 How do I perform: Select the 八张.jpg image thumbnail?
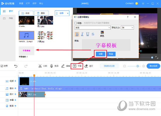pyautogui.click(x=45, y=36)
